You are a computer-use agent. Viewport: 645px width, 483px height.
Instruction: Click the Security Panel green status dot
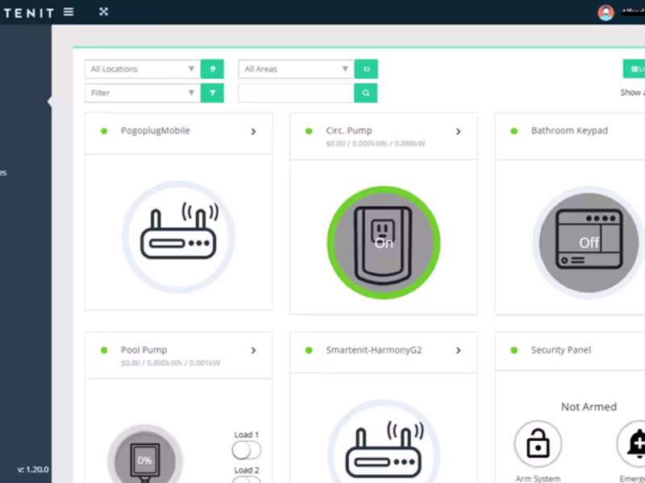point(514,350)
